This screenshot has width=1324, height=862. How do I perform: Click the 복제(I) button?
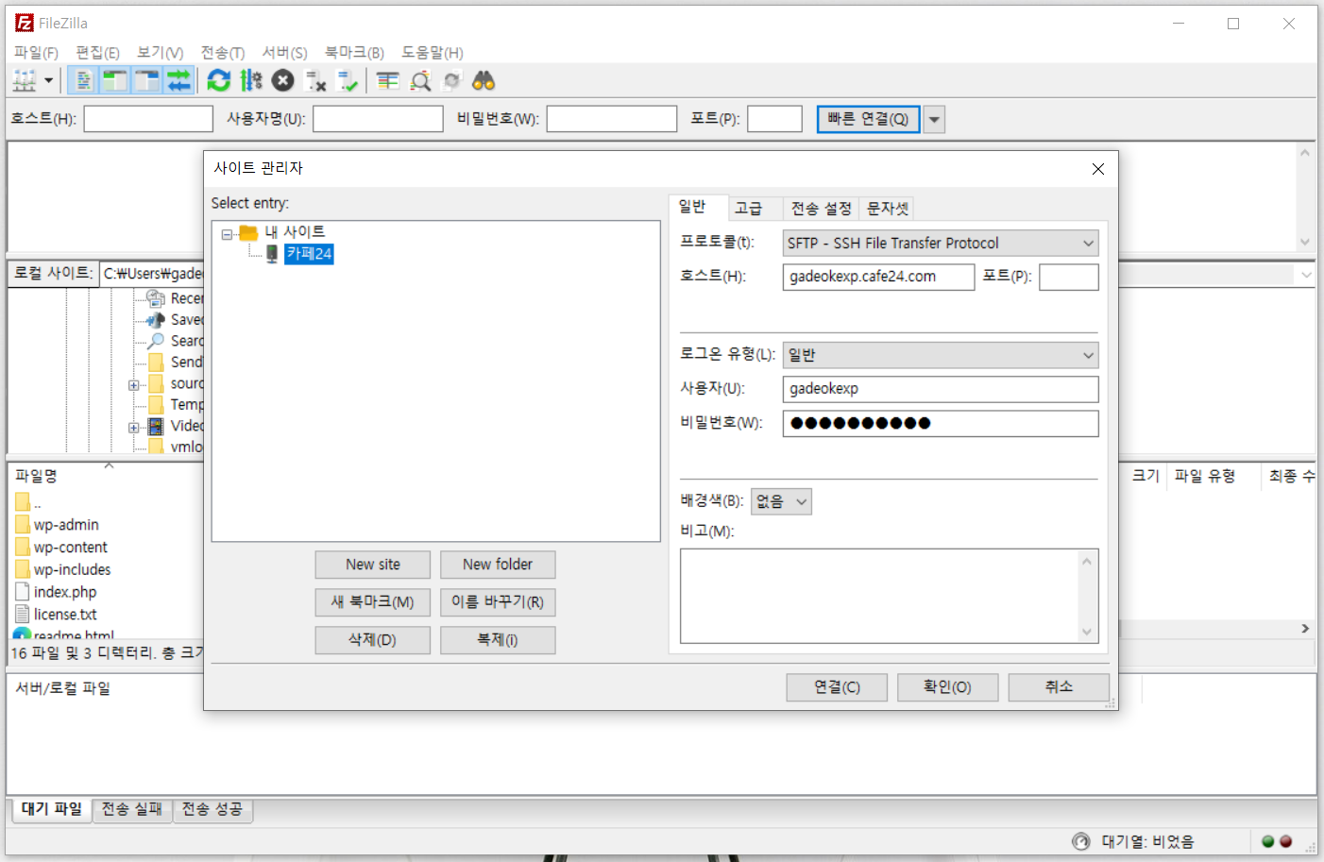(498, 640)
